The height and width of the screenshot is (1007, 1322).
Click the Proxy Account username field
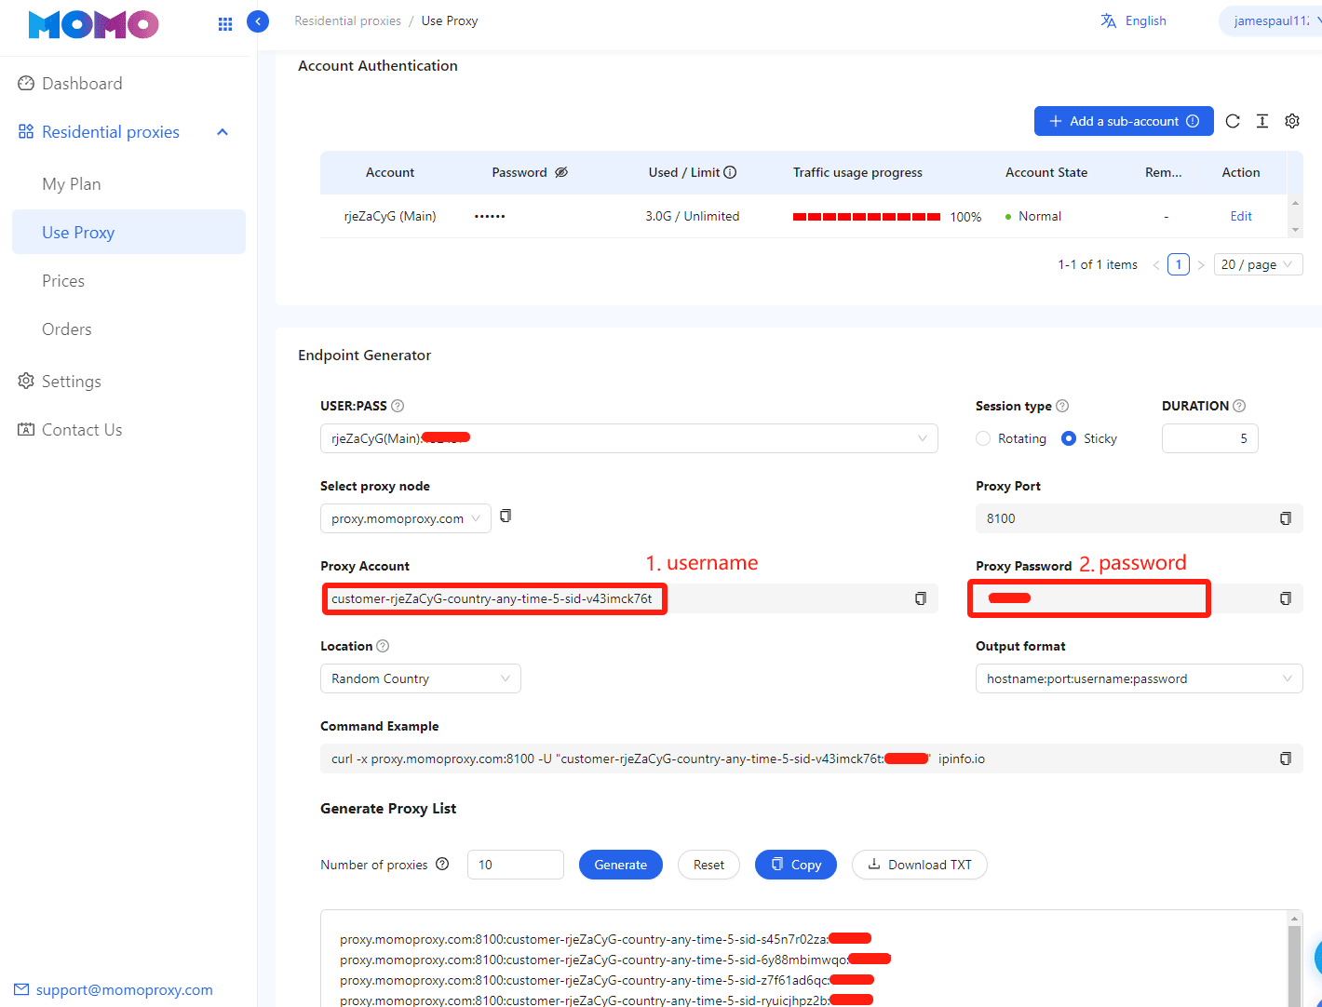[x=629, y=598]
